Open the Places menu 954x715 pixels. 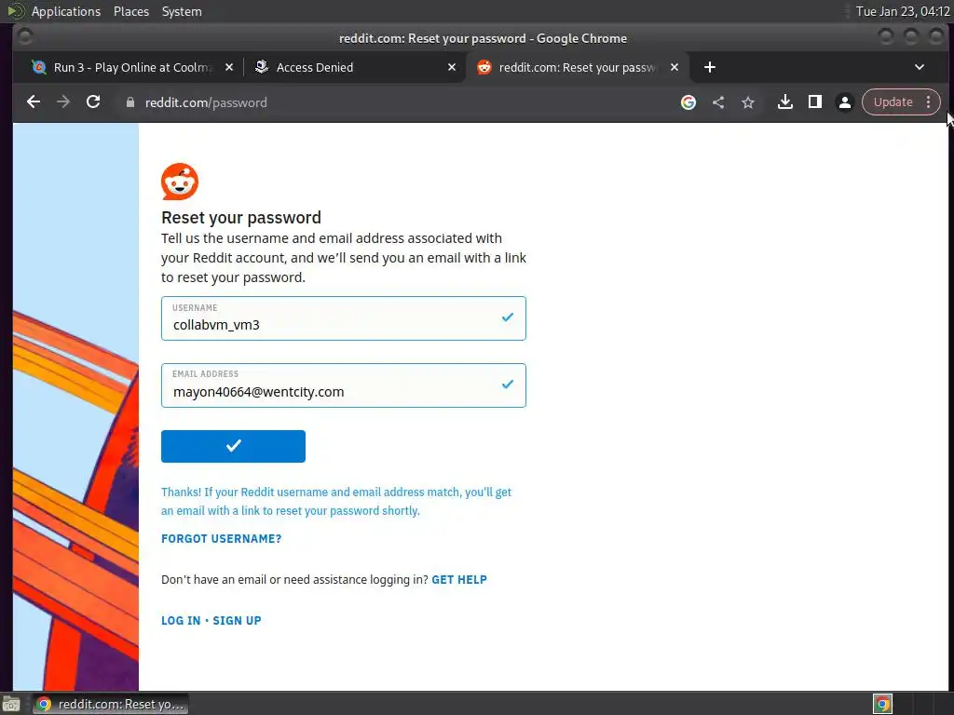(x=130, y=11)
